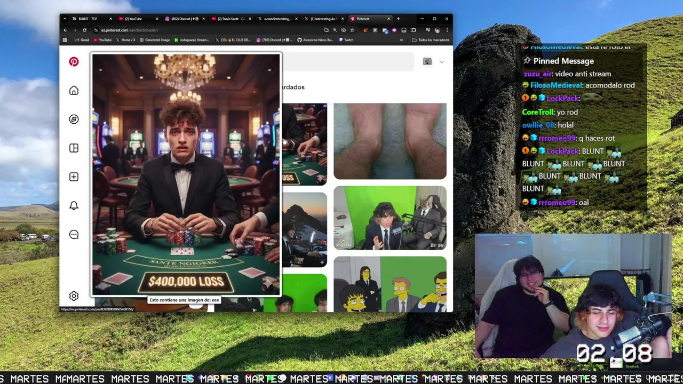Open the Explore compass icon in sidebar
The image size is (683, 384).
point(74,119)
